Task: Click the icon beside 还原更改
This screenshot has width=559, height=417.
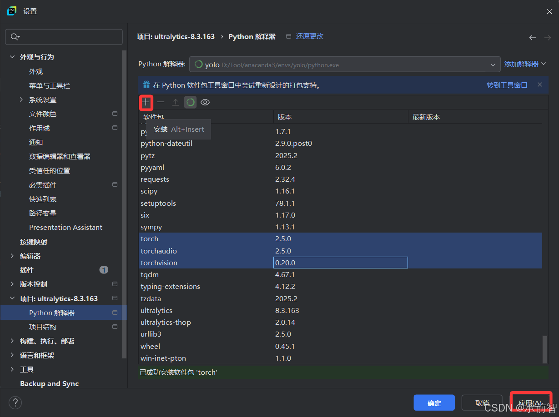Action: [x=288, y=36]
